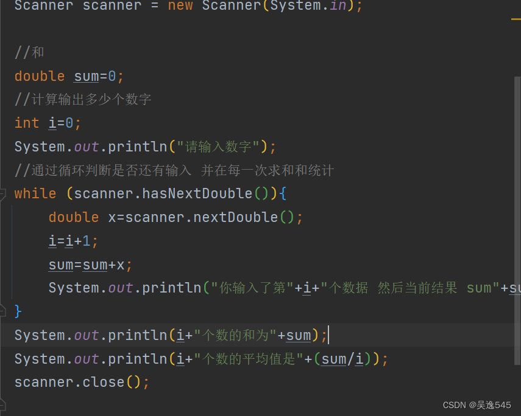Screen dimensions: 521x416
Task: Click 'double x' declaration inside loop
Action: pyautogui.click(x=82, y=217)
